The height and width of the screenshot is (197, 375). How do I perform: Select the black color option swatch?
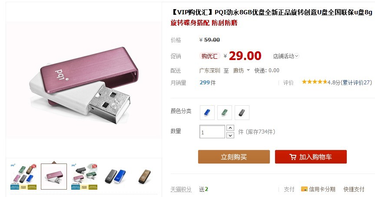(242, 113)
